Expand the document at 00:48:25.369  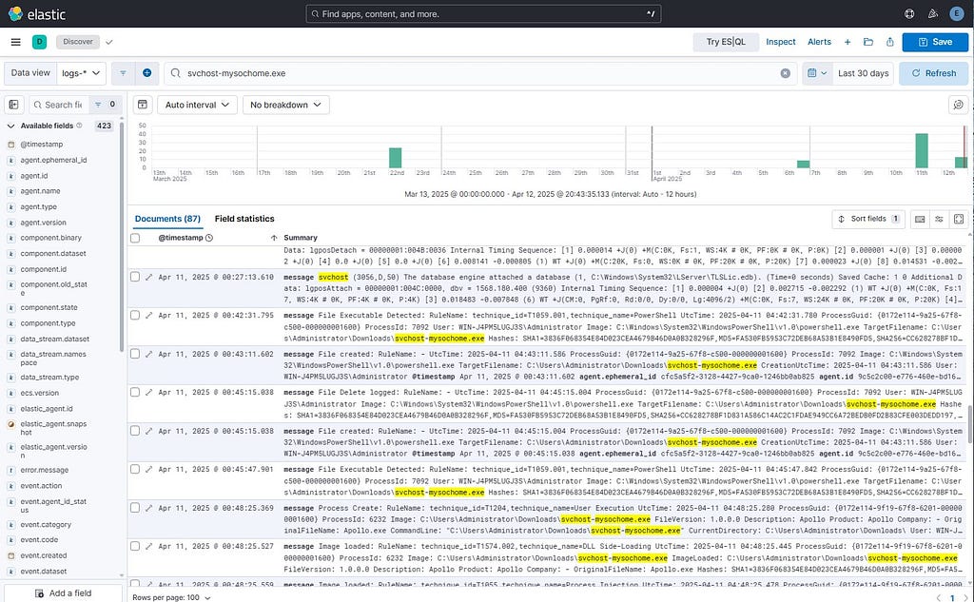pyautogui.click(x=148, y=508)
